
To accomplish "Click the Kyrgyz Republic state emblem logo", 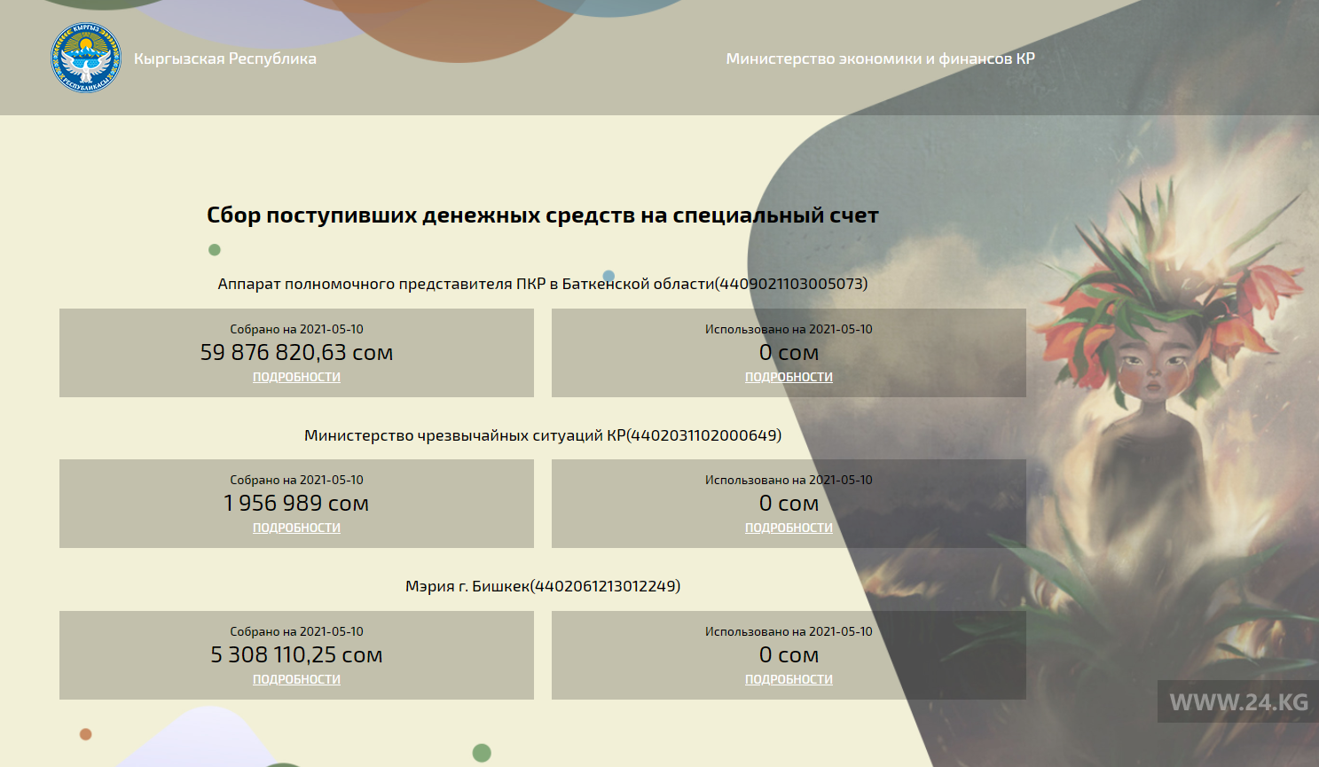I will (x=86, y=59).
